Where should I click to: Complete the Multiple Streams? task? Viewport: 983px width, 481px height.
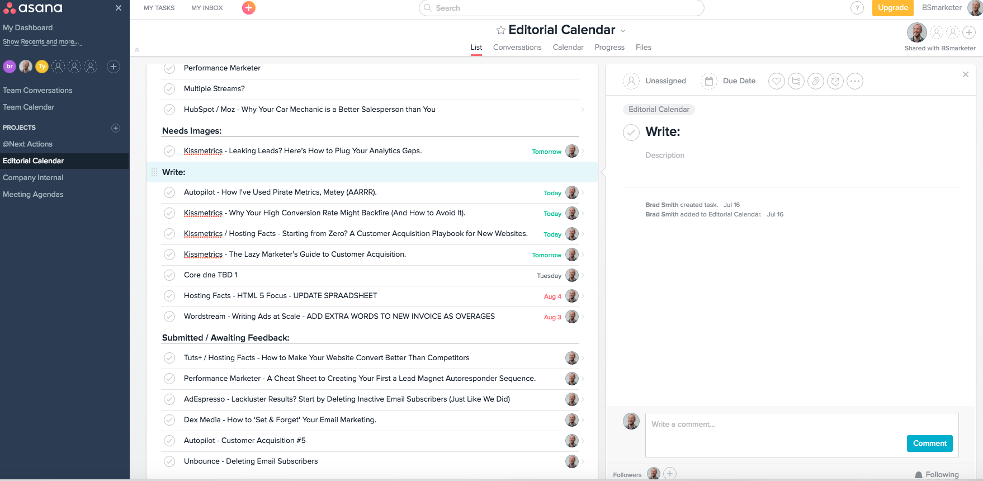[169, 89]
